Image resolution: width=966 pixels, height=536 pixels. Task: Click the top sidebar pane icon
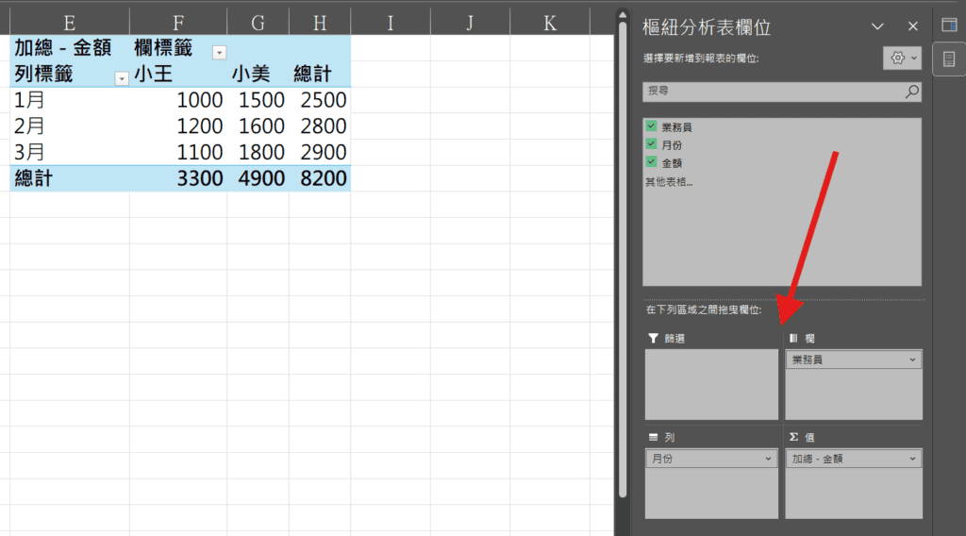[x=949, y=25]
